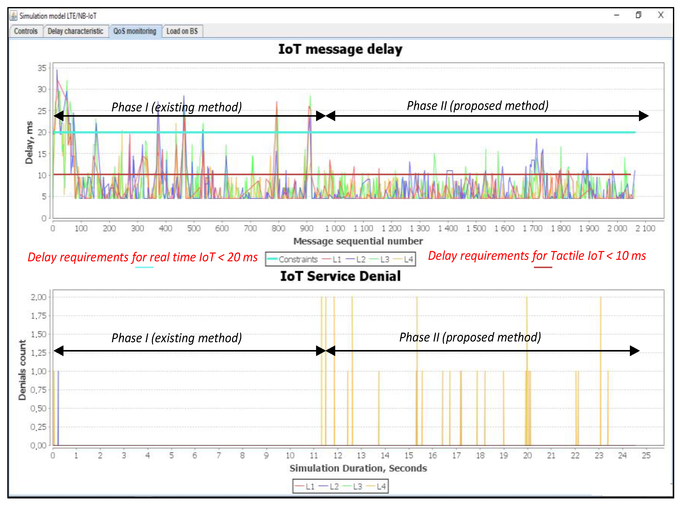Minimize the simulation window
Image resolution: width=680 pixels, height=505 pixels.
617,15
